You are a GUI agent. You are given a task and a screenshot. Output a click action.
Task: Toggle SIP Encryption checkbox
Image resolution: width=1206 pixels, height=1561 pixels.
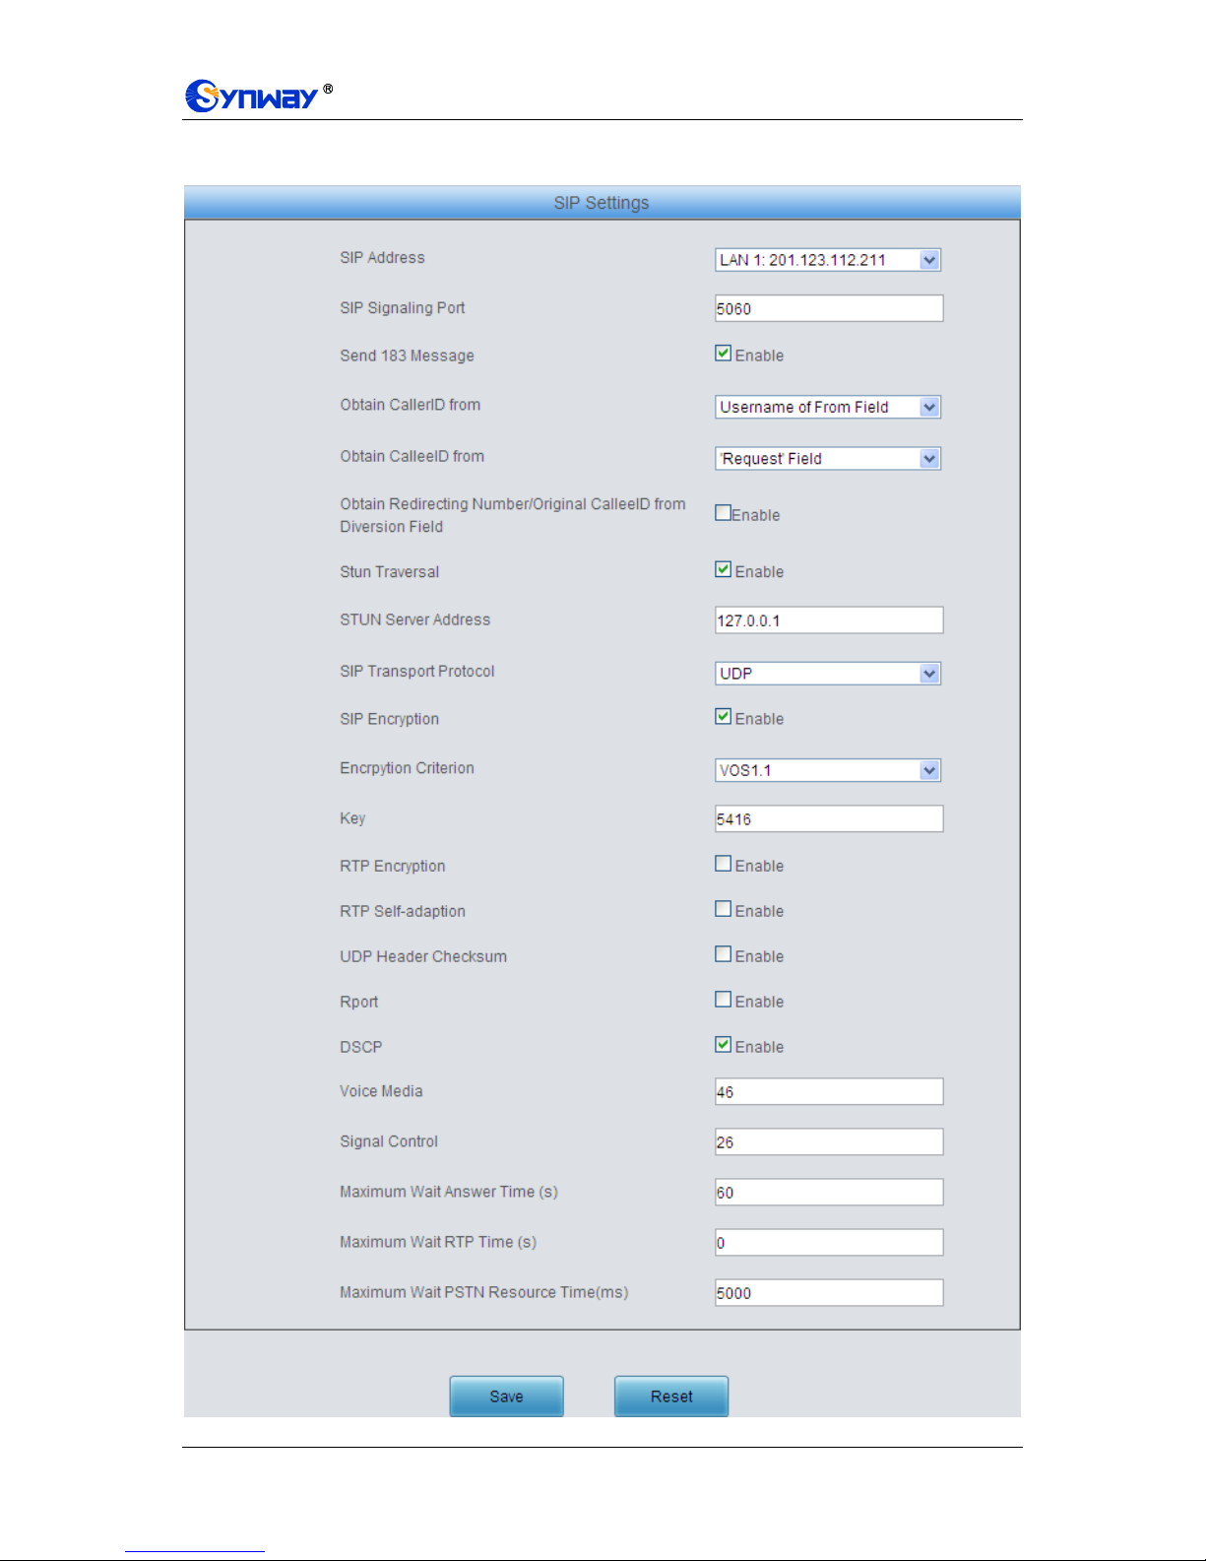(x=723, y=717)
